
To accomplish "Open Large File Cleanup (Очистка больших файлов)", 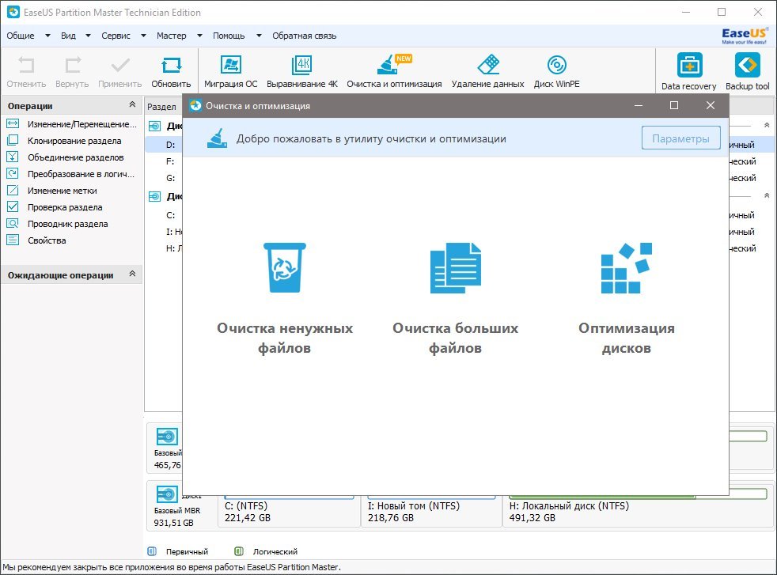I will click(455, 297).
